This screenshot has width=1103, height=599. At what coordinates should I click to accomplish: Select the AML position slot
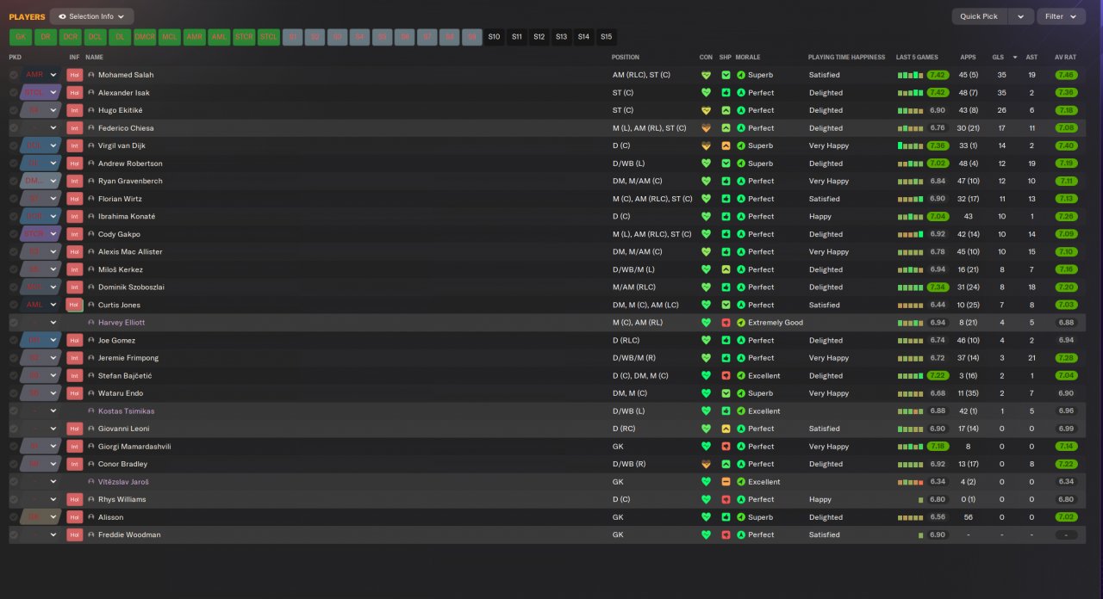(219, 37)
